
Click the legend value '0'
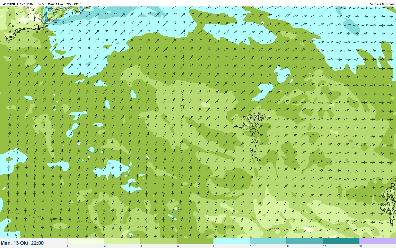coord(68,246)
